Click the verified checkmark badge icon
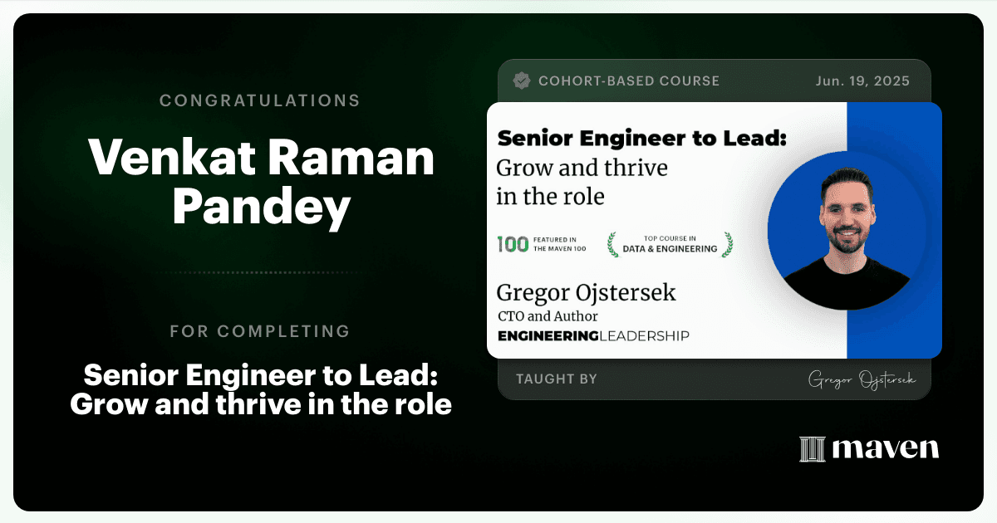This screenshot has height=523, width=997. pos(522,81)
